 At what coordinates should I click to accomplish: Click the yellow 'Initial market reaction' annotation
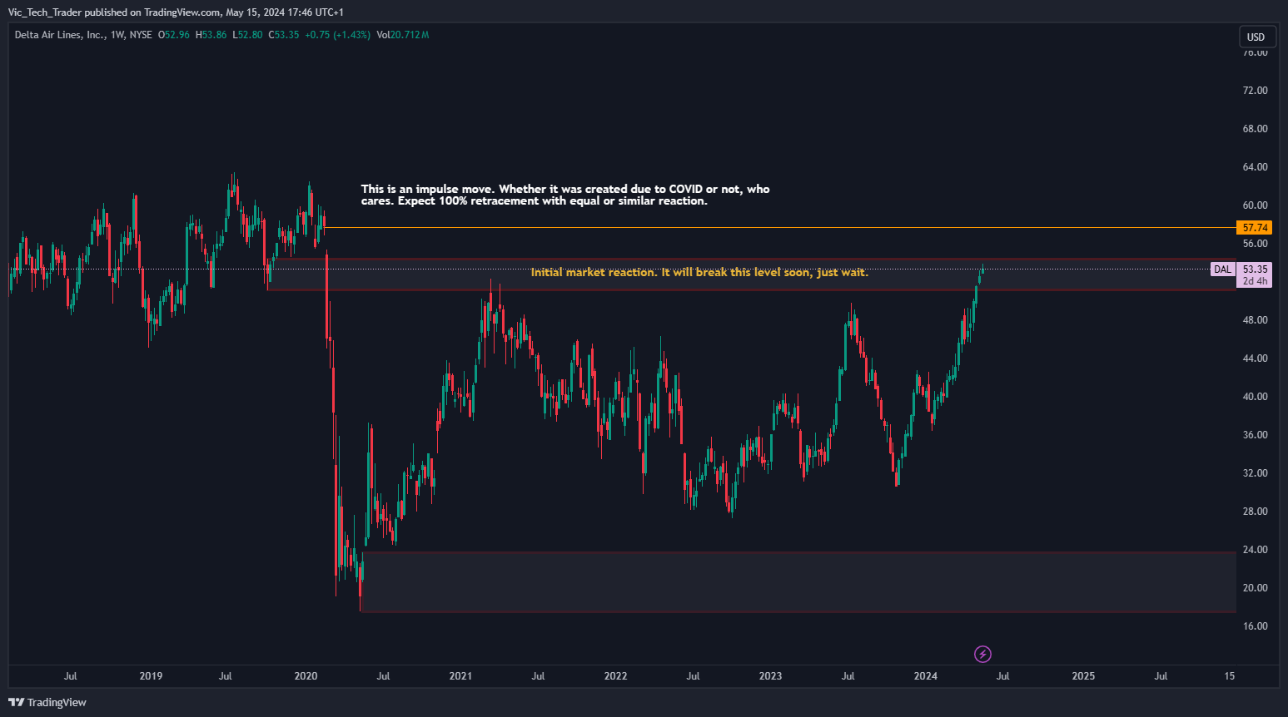tap(699, 272)
